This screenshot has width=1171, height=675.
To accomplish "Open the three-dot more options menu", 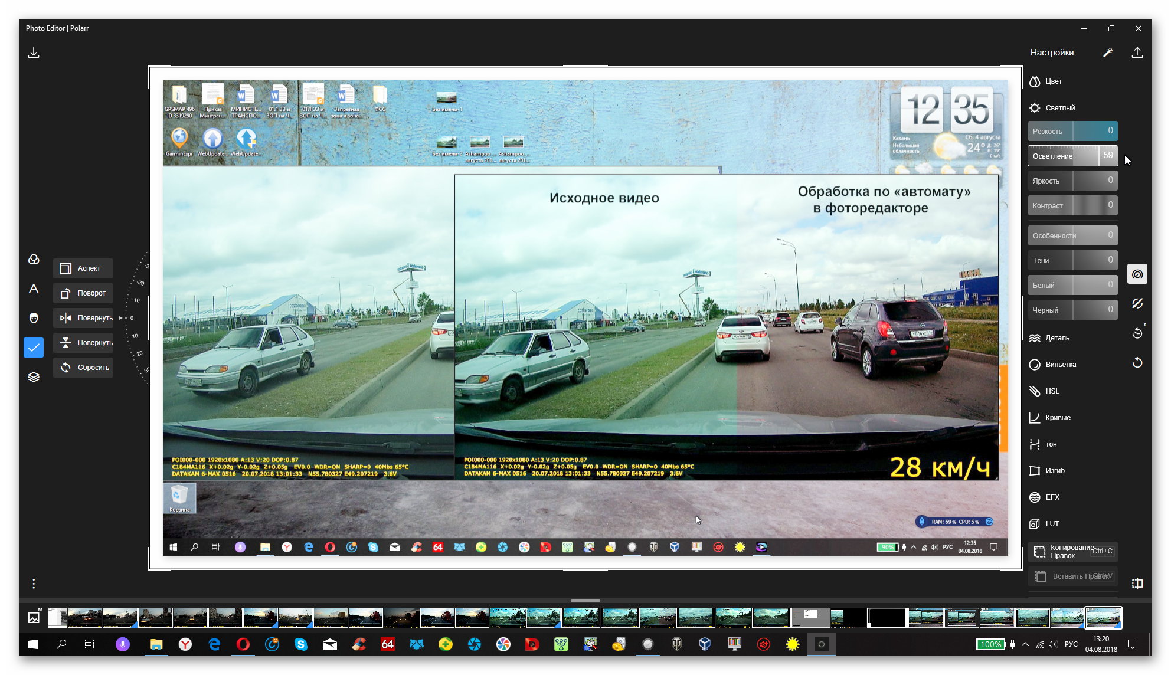I will tap(34, 584).
